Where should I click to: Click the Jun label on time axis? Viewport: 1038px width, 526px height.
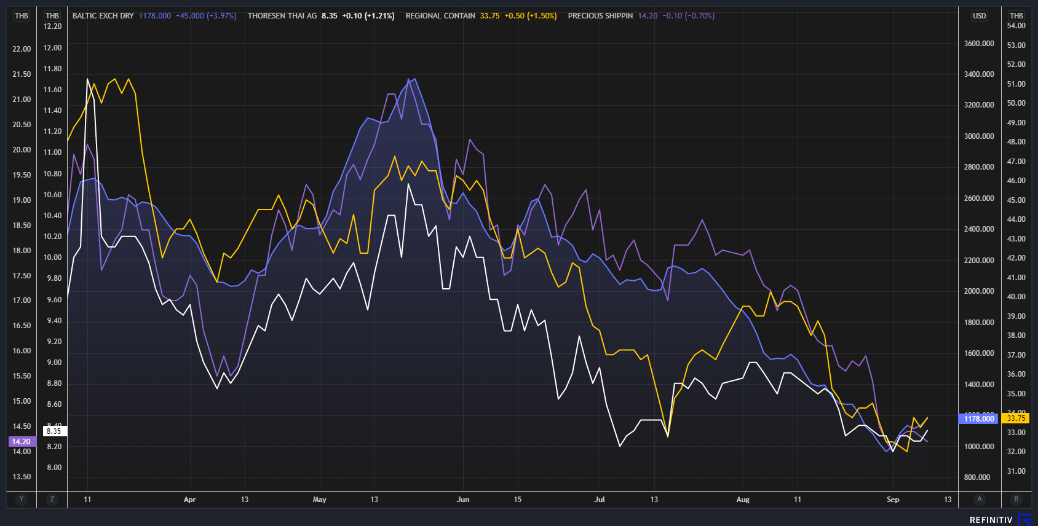[x=463, y=500]
